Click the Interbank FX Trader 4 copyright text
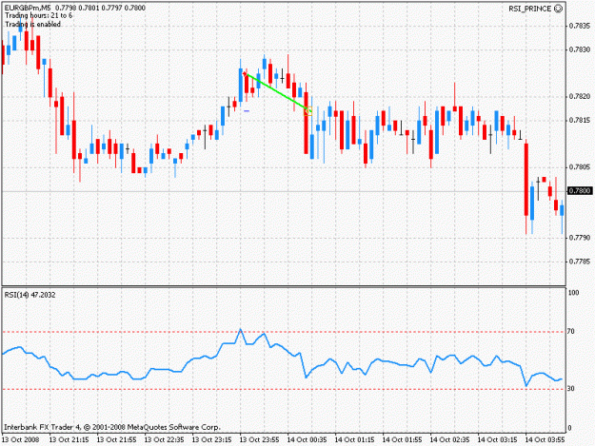The width and height of the screenshot is (595, 446). [x=112, y=427]
